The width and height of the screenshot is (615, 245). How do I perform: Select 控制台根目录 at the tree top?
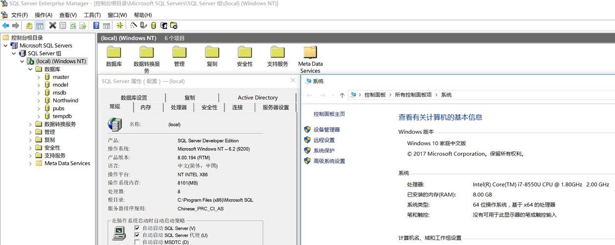pos(27,38)
